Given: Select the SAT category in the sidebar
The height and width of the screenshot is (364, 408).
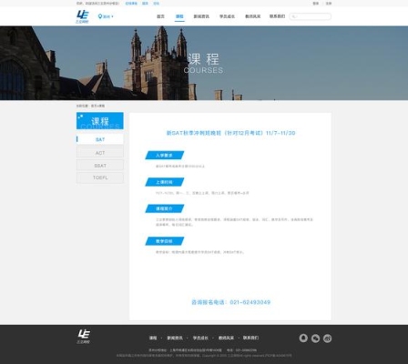Looking at the screenshot, I should [x=100, y=139].
